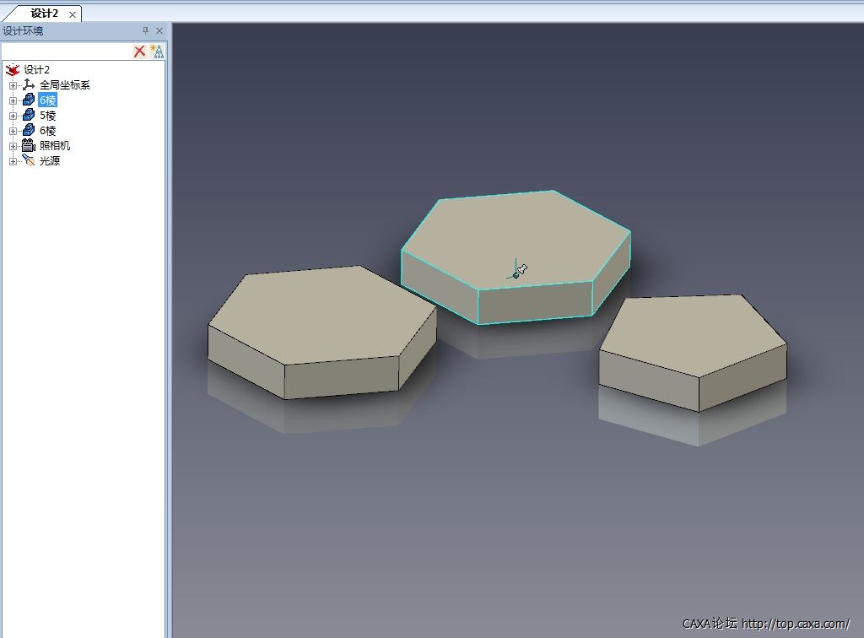This screenshot has height=638, width=864.
Task: Switch to the 设计2 tab
Action: pyautogui.click(x=44, y=14)
